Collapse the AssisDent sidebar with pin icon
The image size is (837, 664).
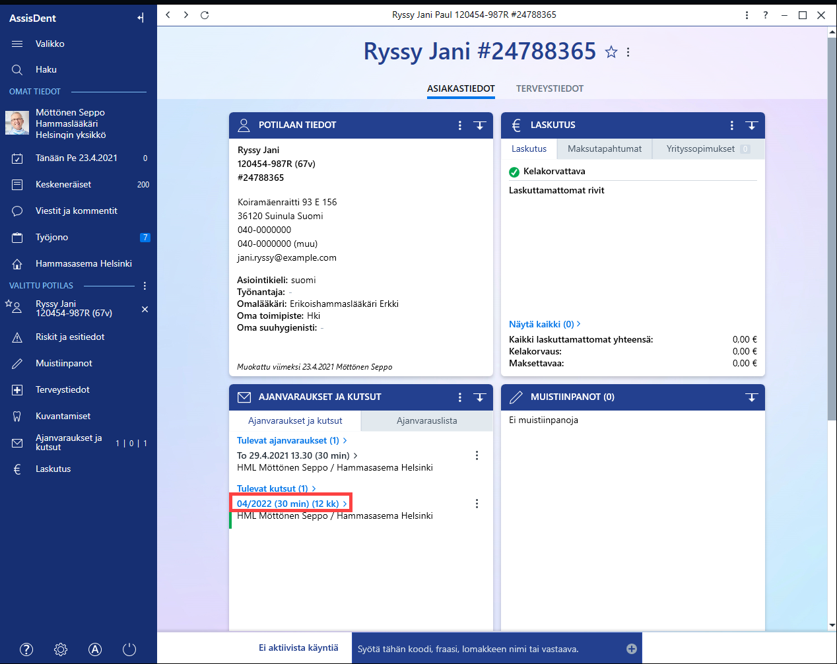141,18
